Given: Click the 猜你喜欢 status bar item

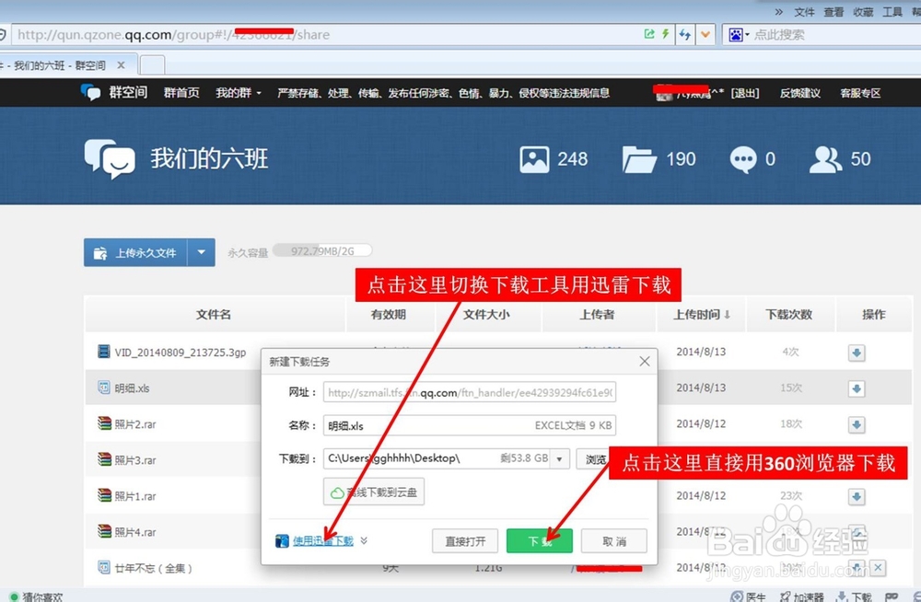Looking at the screenshot, I should tap(37, 596).
